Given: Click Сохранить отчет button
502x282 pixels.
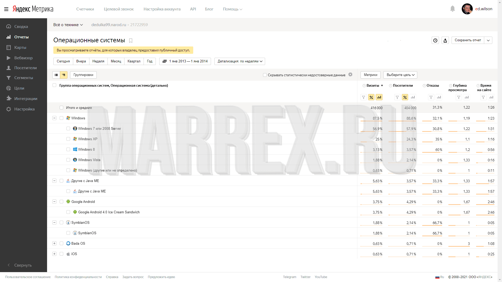Looking at the screenshot, I should click(x=468, y=40).
